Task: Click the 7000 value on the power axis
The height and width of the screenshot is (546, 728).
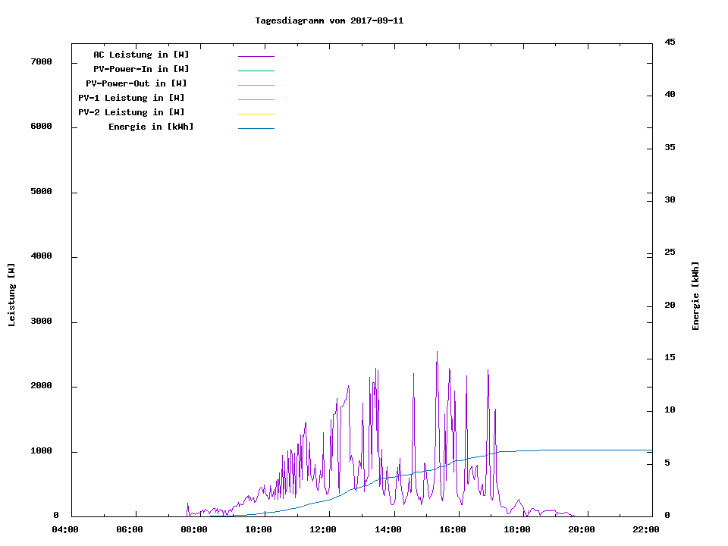Action: (40, 61)
